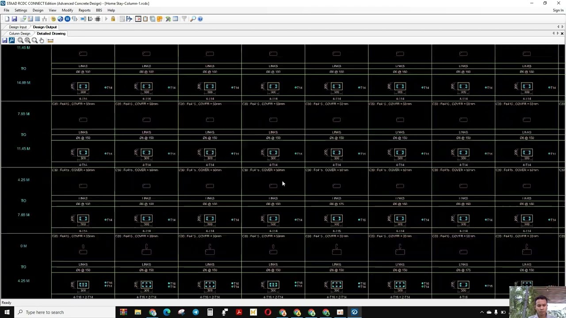
Task: Click the blue mu icon in drawing toolbar
Action: 11,40
